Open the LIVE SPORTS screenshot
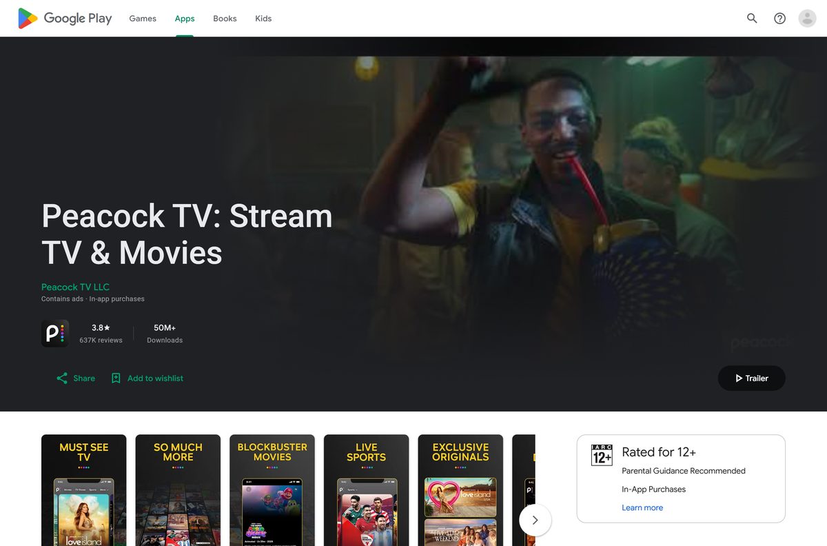Image resolution: width=827 pixels, height=546 pixels. [367, 490]
